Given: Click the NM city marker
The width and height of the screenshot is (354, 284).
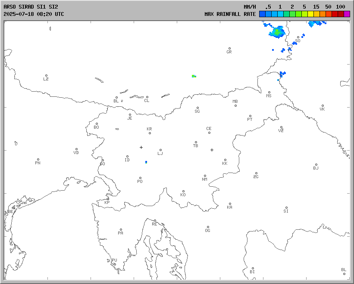Looking at the screenshot, I should pos(205,176).
